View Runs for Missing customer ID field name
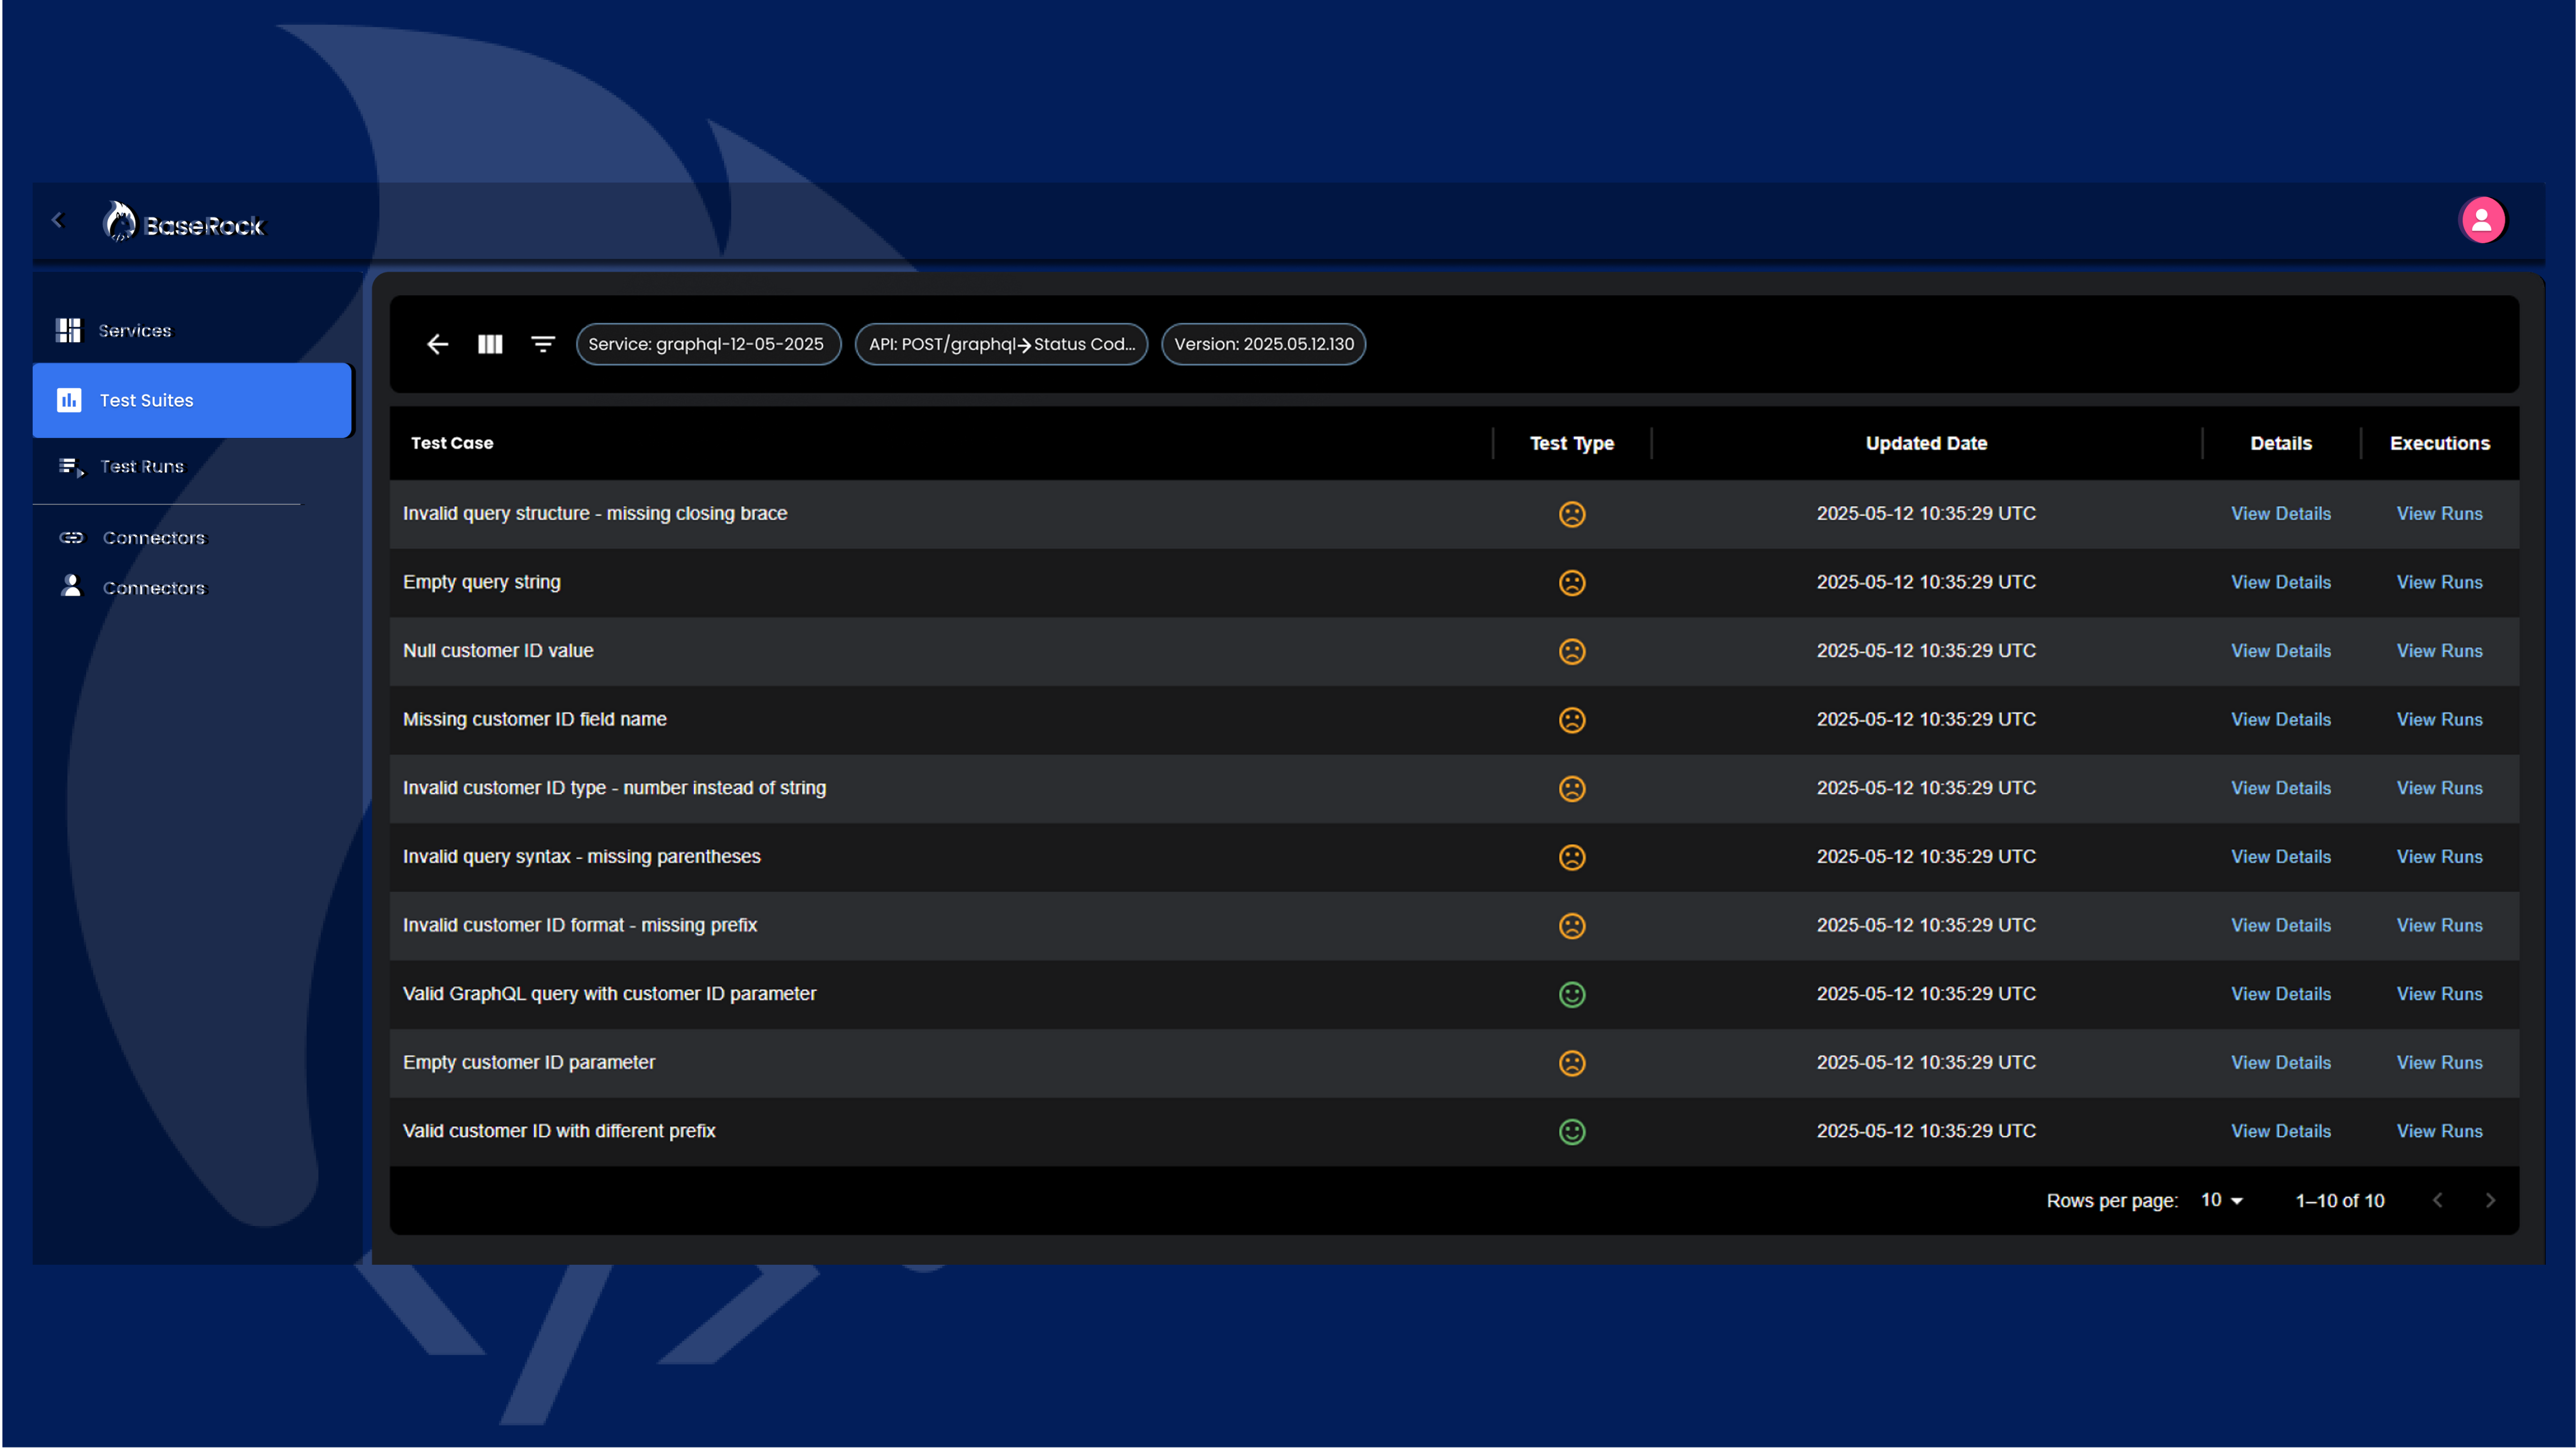 point(2439,720)
